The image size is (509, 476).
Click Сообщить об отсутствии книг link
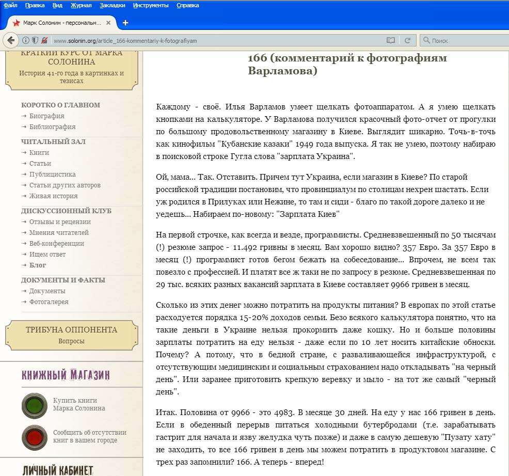coord(90,436)
